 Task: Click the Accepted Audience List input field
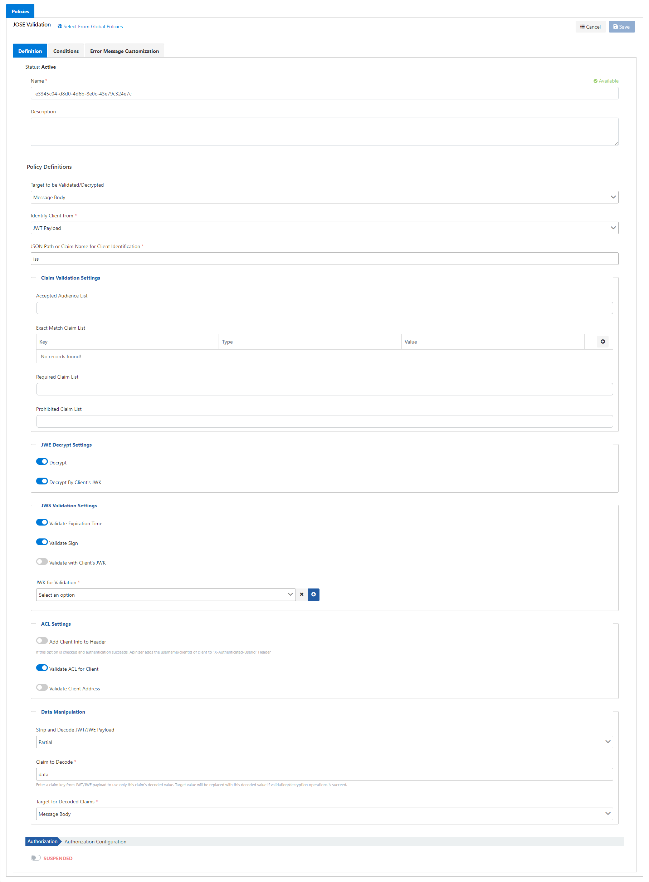324,308
